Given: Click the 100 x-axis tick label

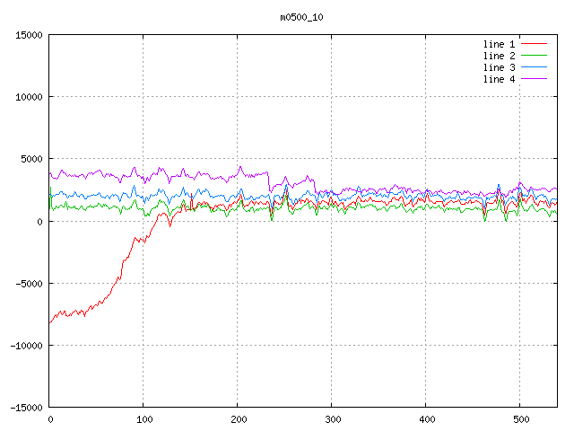Looking at the screenshot, I should click(x=143, y=419).
